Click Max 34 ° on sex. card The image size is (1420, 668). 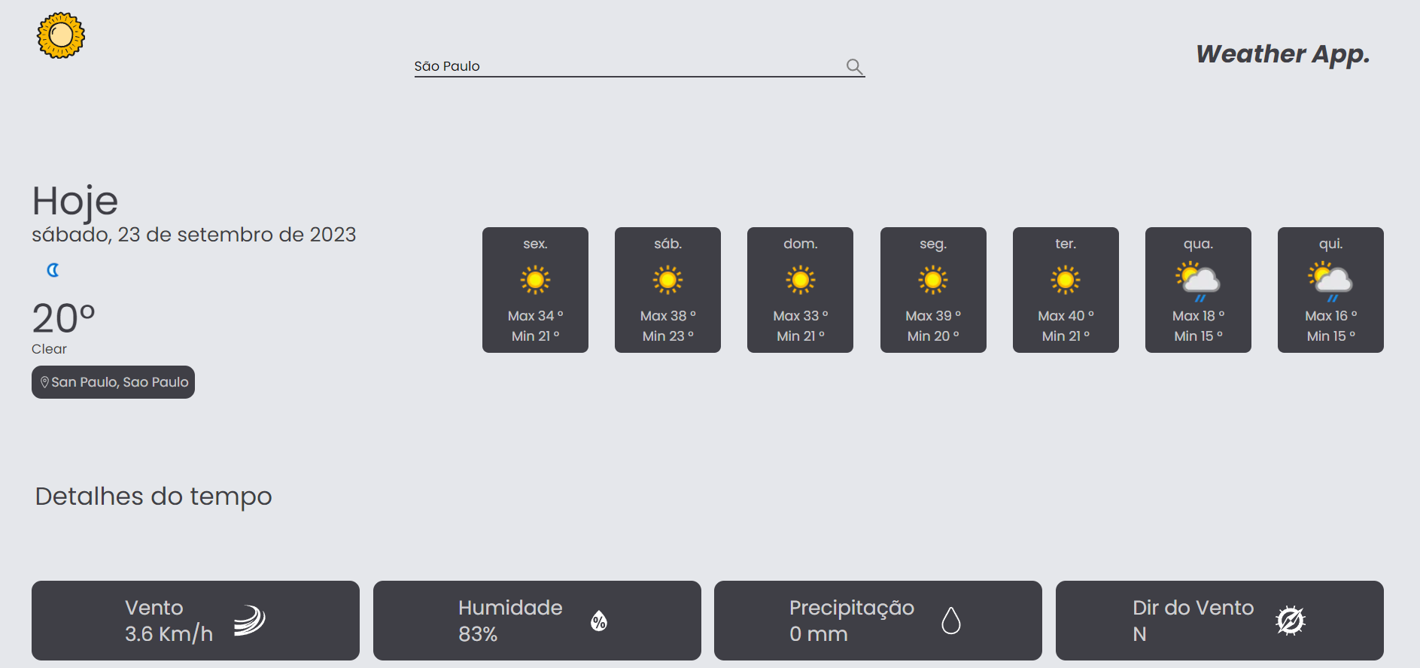coord(535,316)
